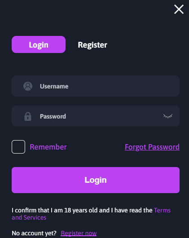The image size is (189, 238).
Task: Click the 'No account yet?' text
Action: point(34,233)
